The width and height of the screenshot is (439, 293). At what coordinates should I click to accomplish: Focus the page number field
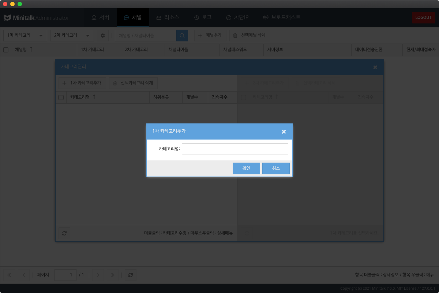65,275
